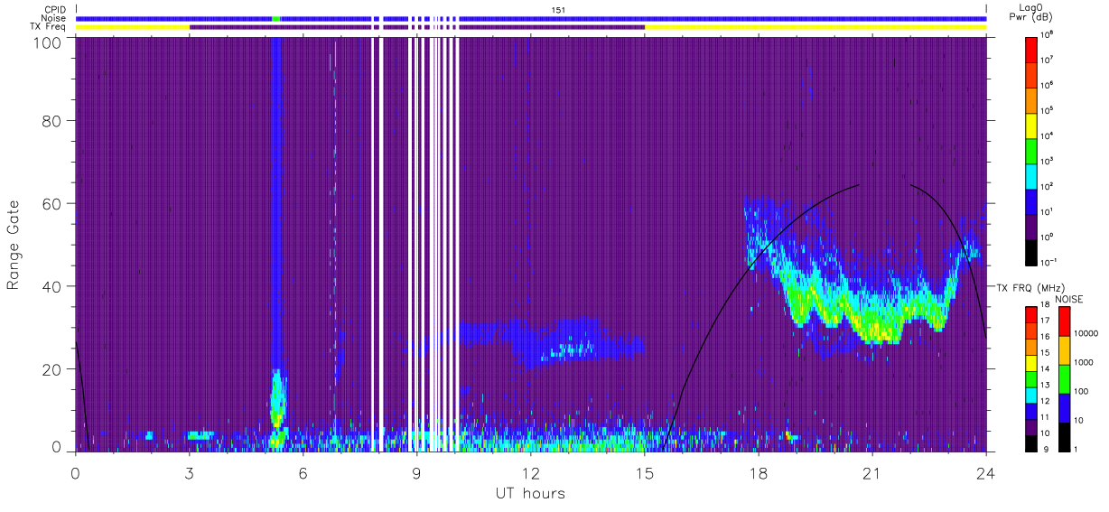Click the green segment in the Noise bar
The width and height of the screenshot is (1109, 512).
(276, 18)
